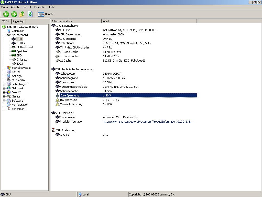Click the Anzeige monitor icon in tree
The width and height of the screenshot is (262, 197).
point(9,76)
